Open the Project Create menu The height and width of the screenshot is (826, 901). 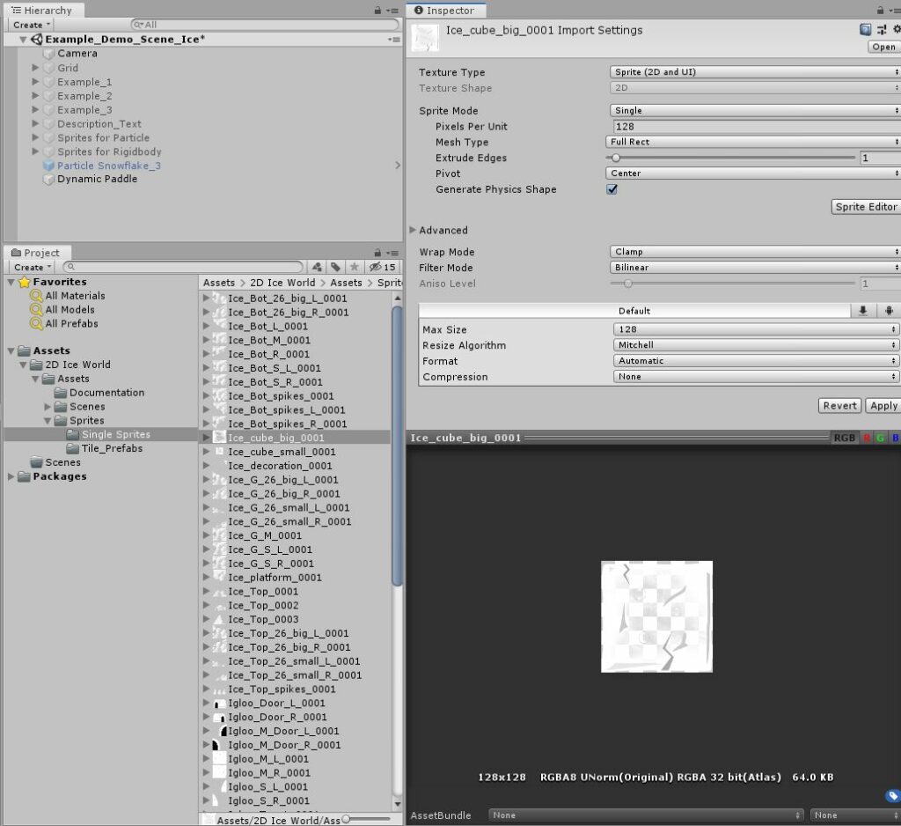pos(33,267)
